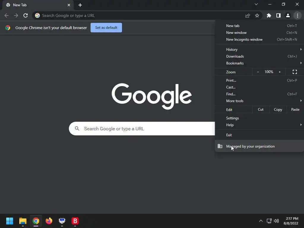Close the three-dot Chrome menu button

point(297,15)
